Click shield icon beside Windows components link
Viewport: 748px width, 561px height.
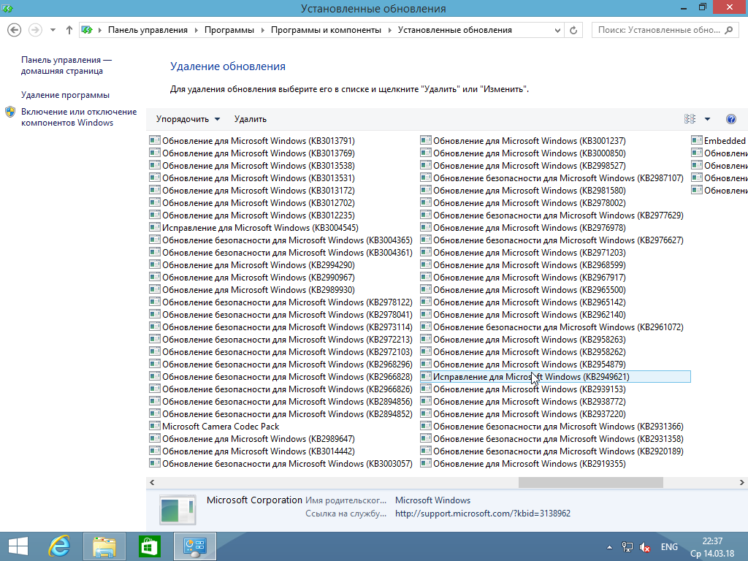pos(10,112)
